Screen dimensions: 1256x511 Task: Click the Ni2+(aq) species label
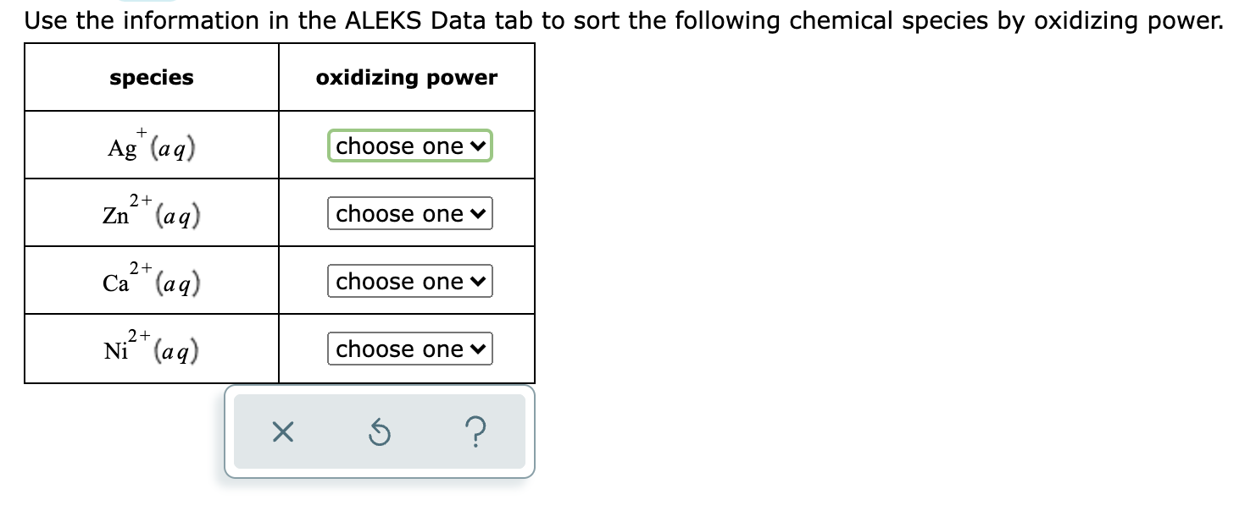[151, 347]
